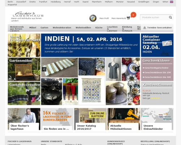
Task: Open the Geschenkideen heading
Action: (156, 61)
